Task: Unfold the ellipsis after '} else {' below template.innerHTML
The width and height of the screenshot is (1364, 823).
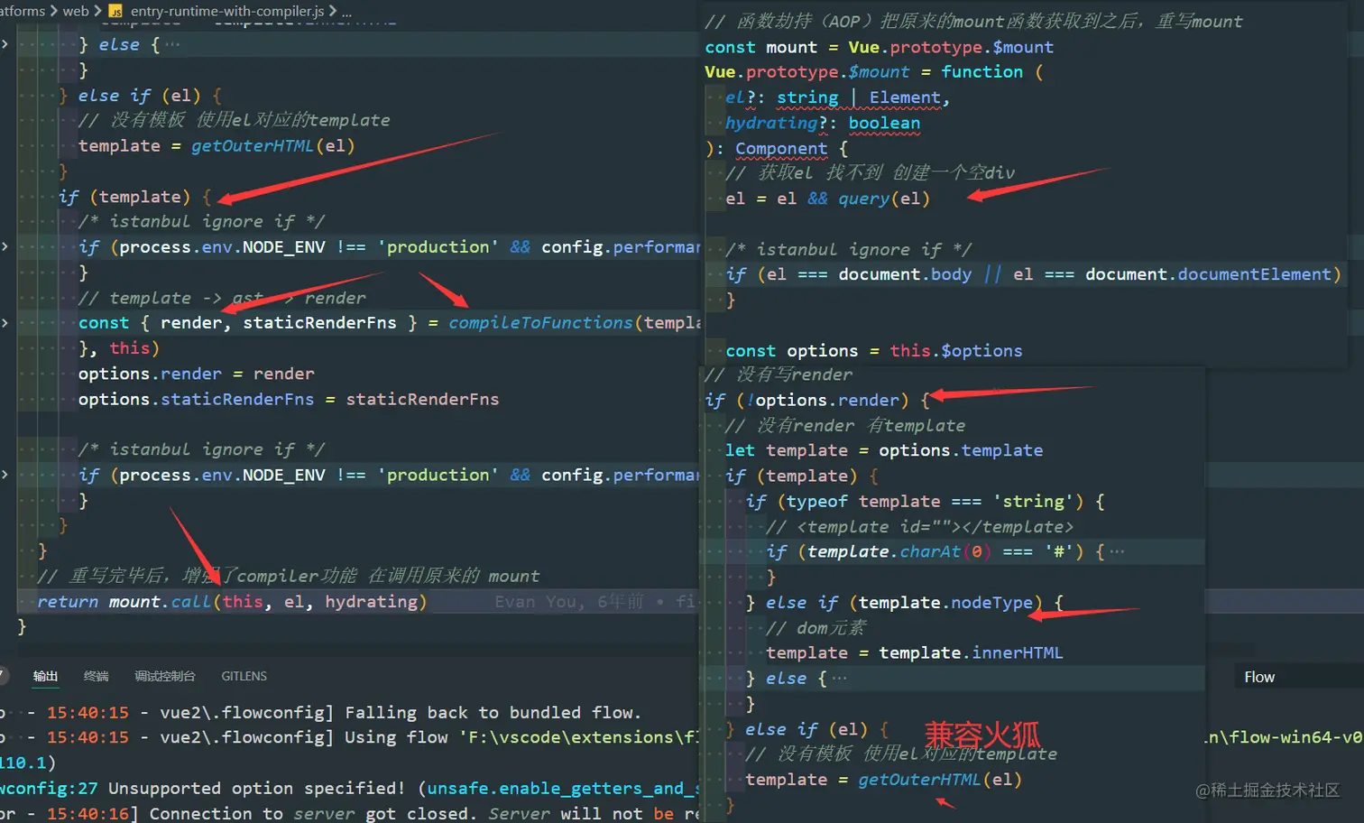Action: pyautogui.click(x=839, y=678)
